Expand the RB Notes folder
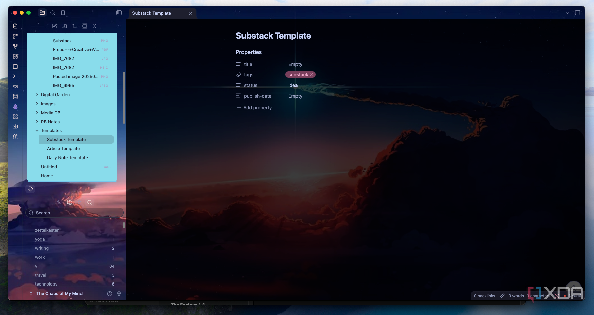The width and height of the screenshot is (594, 315). pyautogui.click(x=37, y=122)
